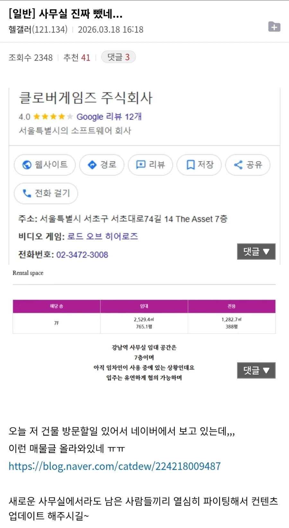Click the 7F rental floor cell
This screenshot has width=289, height=528.
coord(56,323)
